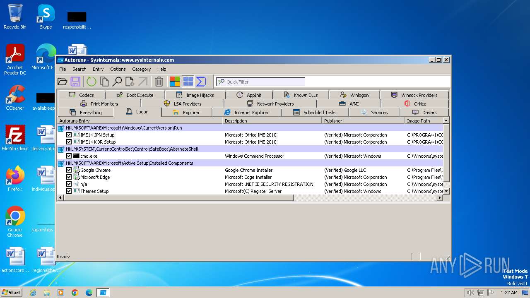The height and width of the screenshot is (298, 530).
Task: Select the HKLM CurrentVersion\Run registry key row
Action: pos(250,128)
